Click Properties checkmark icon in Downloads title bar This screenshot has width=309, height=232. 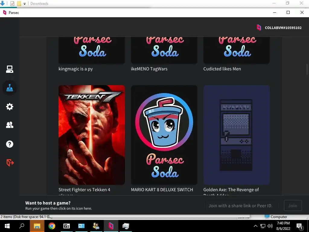point(12,4)
